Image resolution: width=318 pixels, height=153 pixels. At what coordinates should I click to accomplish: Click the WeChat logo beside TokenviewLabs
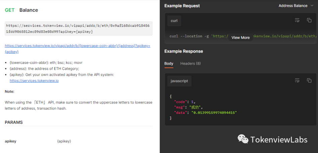click(x=243, y=139)
